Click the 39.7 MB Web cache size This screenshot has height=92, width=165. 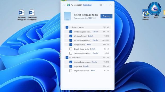(x=106, y=57)
